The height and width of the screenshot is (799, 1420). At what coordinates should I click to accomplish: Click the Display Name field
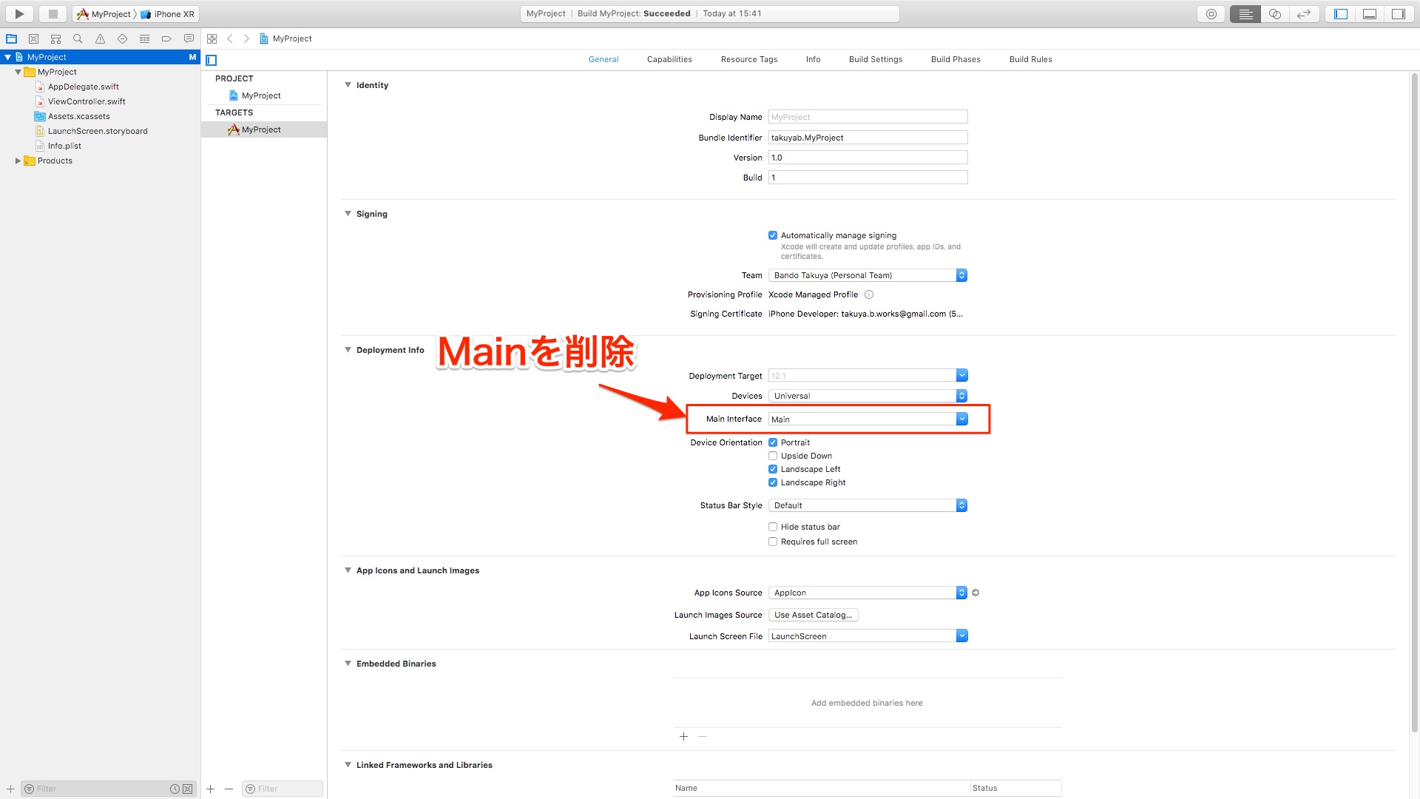868,117
